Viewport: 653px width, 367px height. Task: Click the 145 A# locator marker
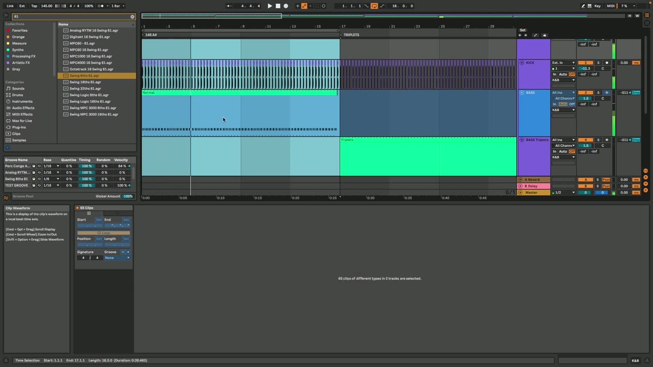(150, 35)
